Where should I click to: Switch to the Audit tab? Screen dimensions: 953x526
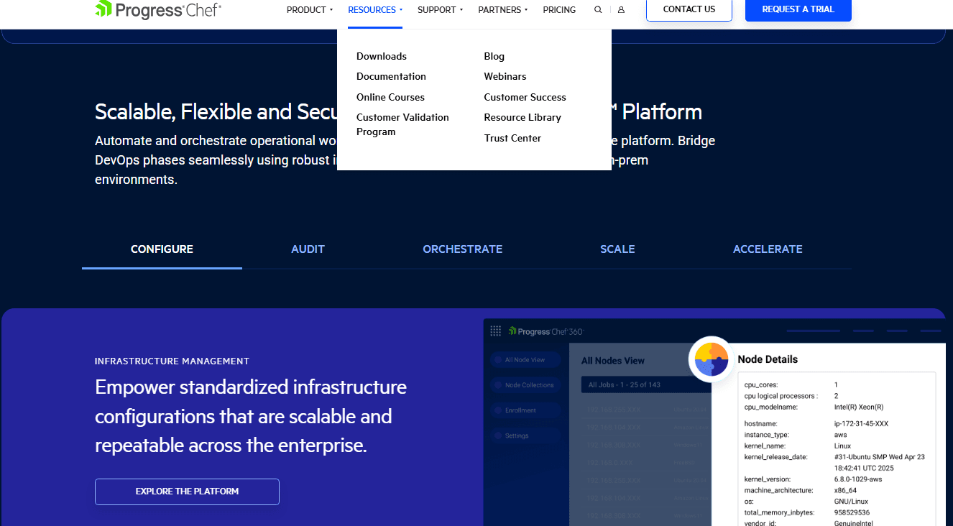[308, 249]
